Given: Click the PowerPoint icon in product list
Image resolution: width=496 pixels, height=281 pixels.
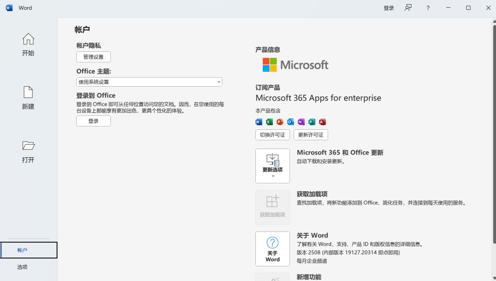Looking at the screenshot, I should click(280, 122).
